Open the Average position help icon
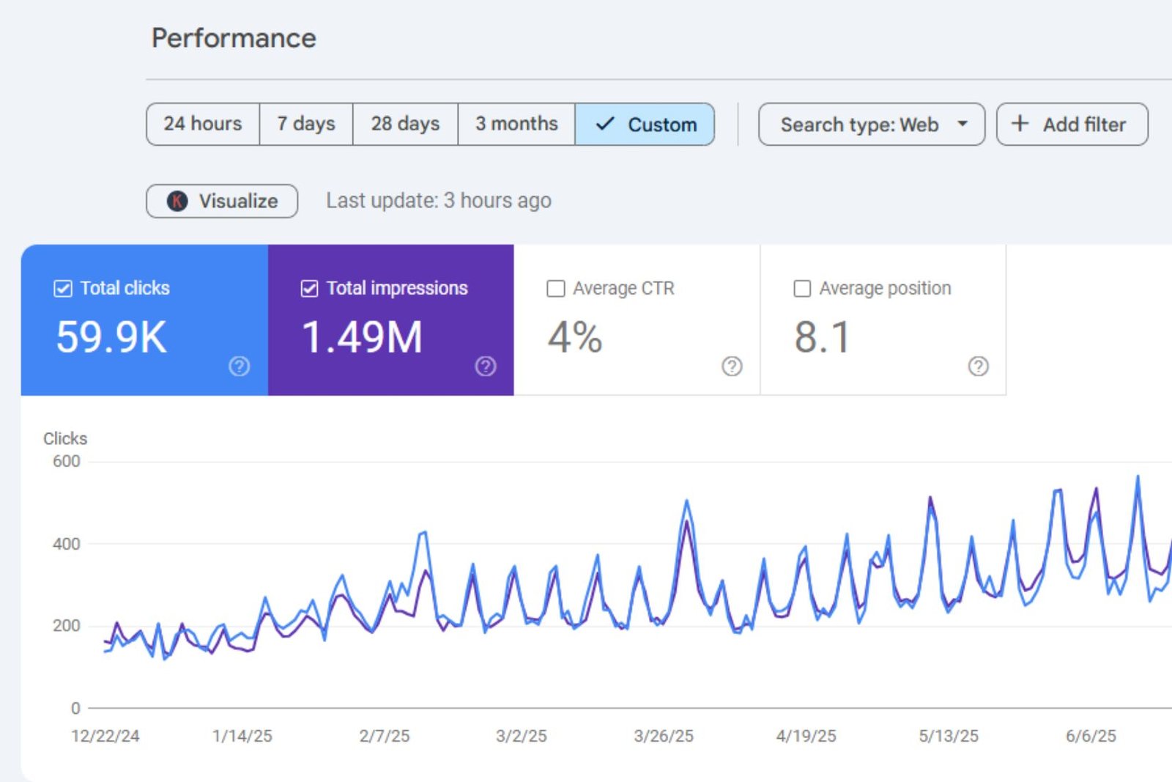 [978, 366]
